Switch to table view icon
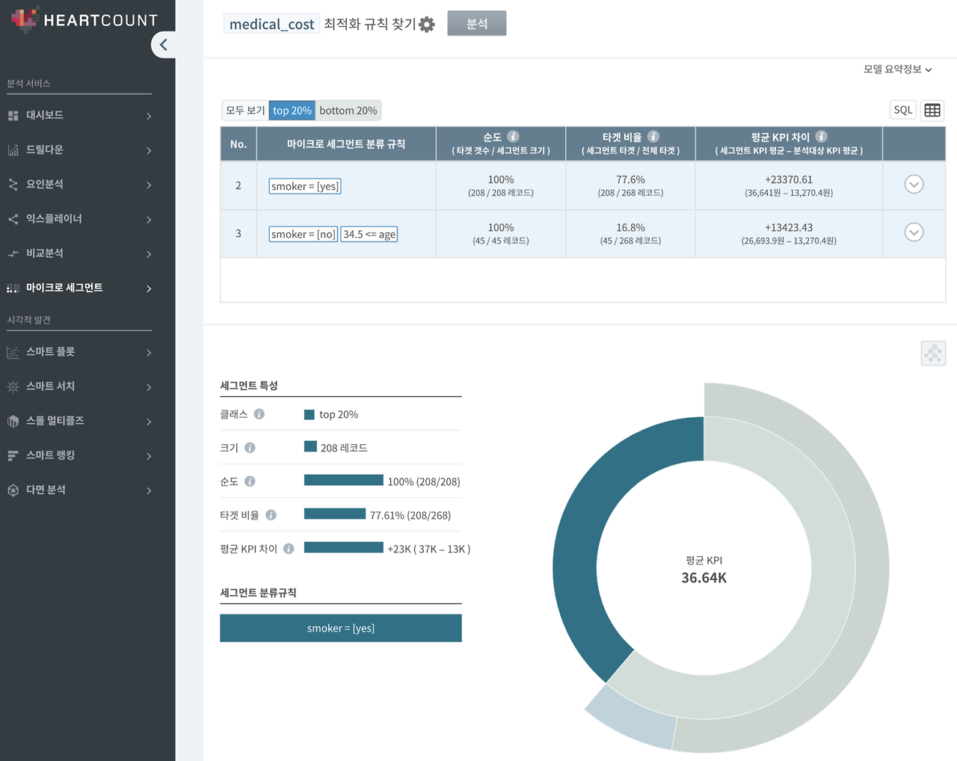This screenshot has height=761, width=957. 932,111
